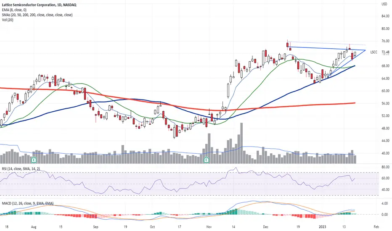Click the LSCC ticker label

coord(374,52)
